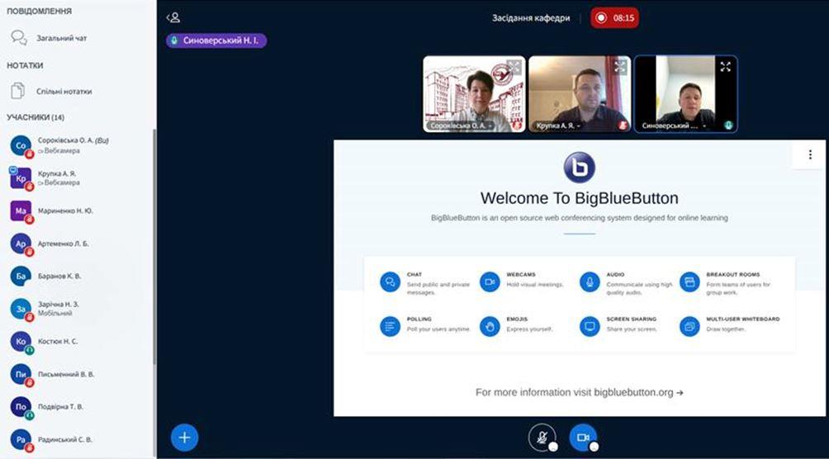Click the CHAT feature icon on slide
The width and height of the screenshot is (829, 459).
[x=391, y=282]
